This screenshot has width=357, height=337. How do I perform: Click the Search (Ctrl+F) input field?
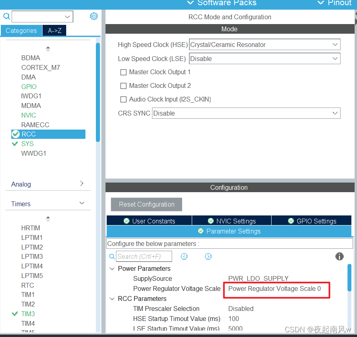tap(144, 256)
